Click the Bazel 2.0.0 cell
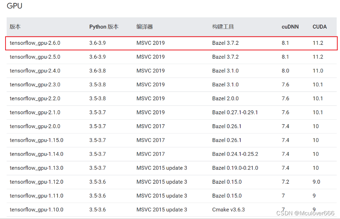The height and width of the screenshot is (219, 340). [x=225, y=98]
